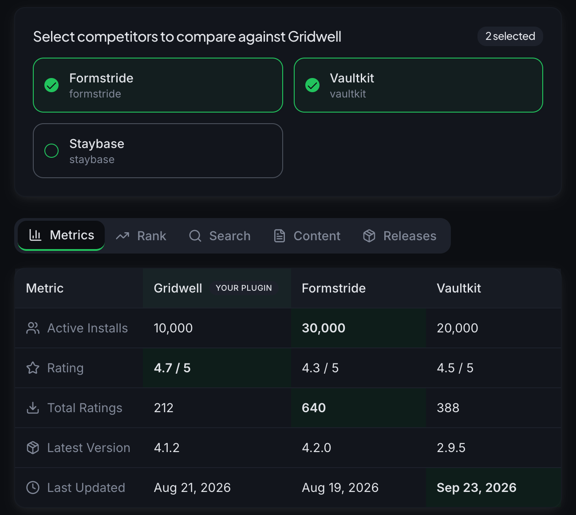Click the box icon beside Releases
This screenshot has width=576, height=515.
[x=369, y=236]
